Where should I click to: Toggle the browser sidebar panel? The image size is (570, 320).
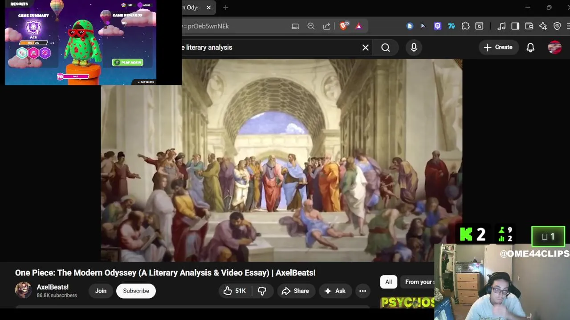tap(515, 26)
